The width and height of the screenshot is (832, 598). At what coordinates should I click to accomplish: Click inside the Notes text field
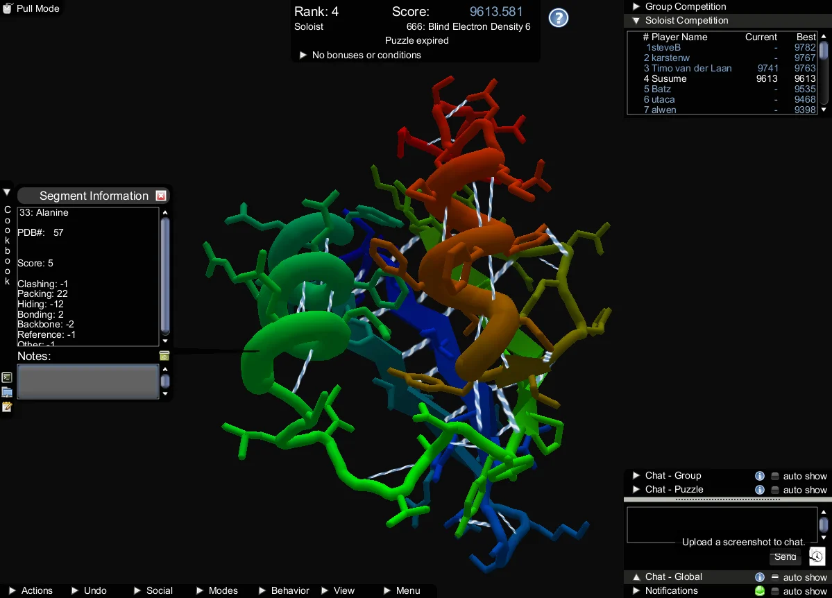pos(87,382)
